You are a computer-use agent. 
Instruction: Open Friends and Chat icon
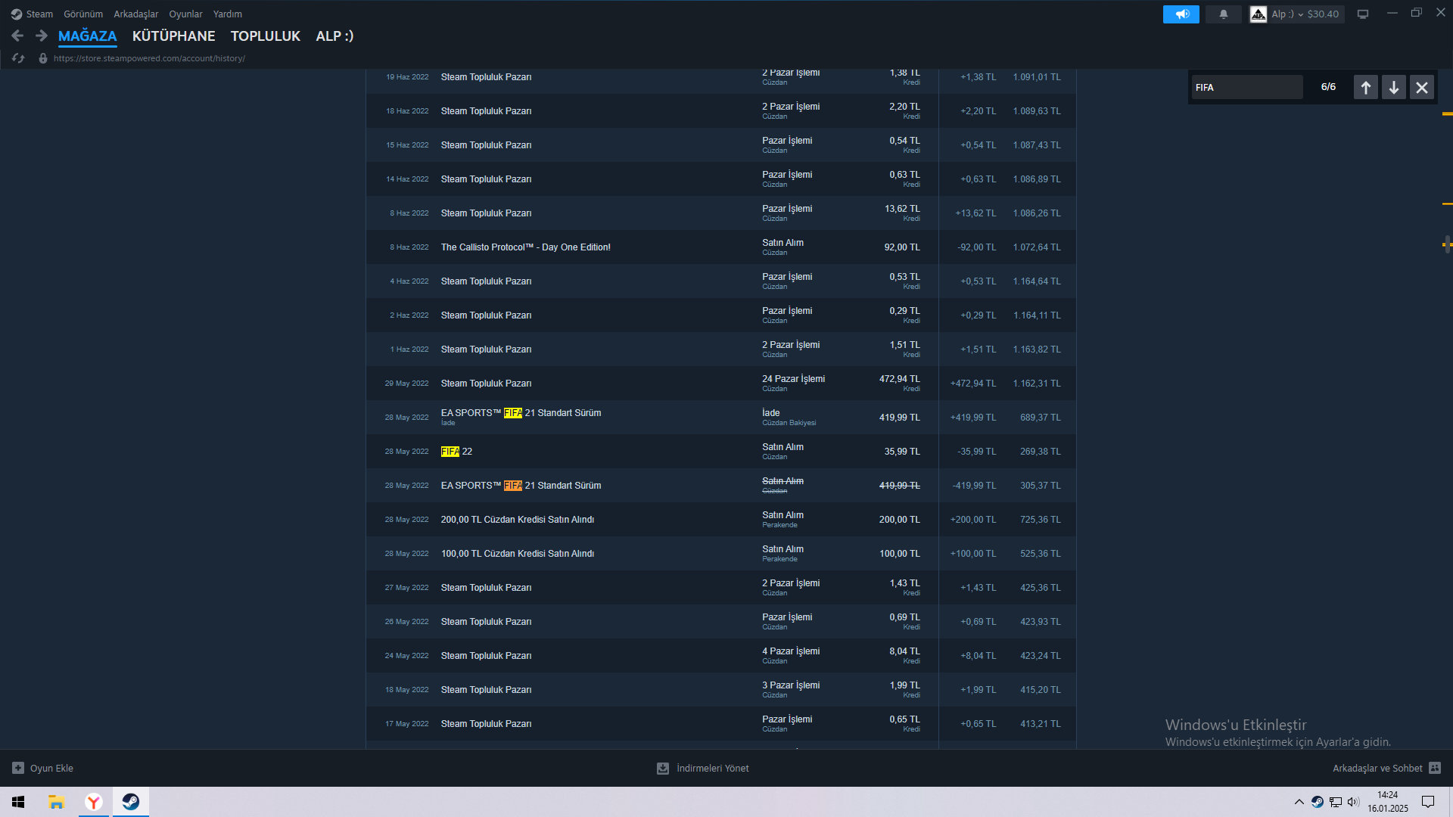coord(1435,768)
